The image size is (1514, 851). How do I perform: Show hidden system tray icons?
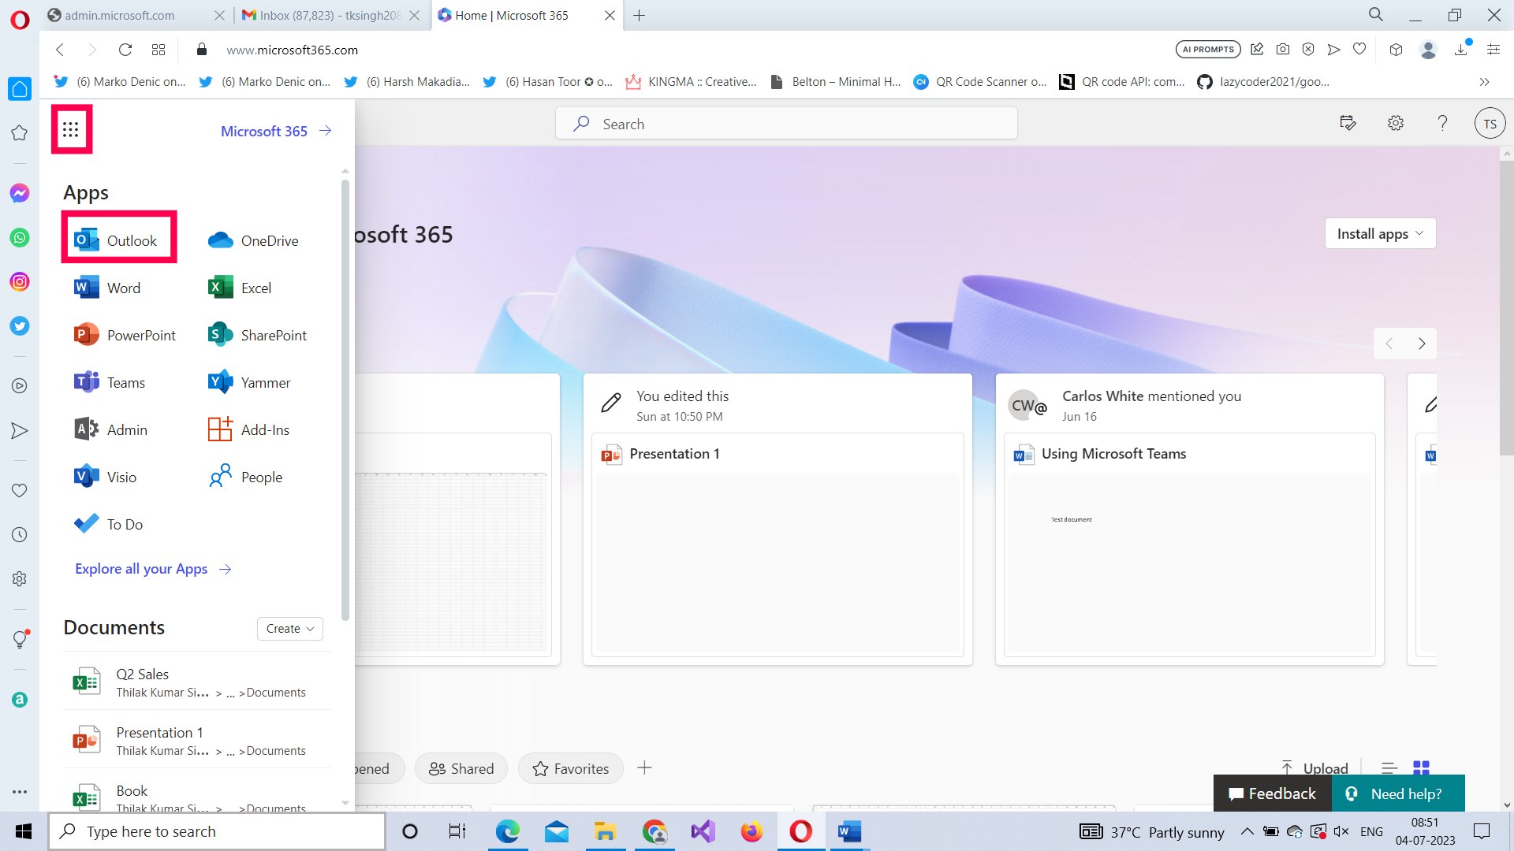coord(1247,831)
